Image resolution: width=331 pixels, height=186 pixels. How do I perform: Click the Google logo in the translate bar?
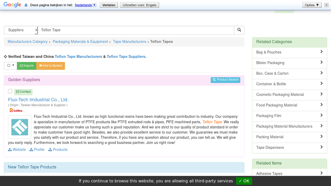[12, 5]
